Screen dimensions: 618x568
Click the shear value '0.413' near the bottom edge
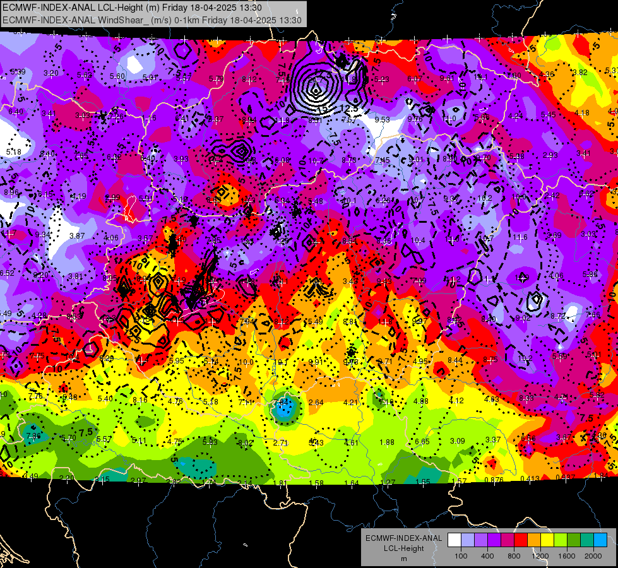pos(530,479)
